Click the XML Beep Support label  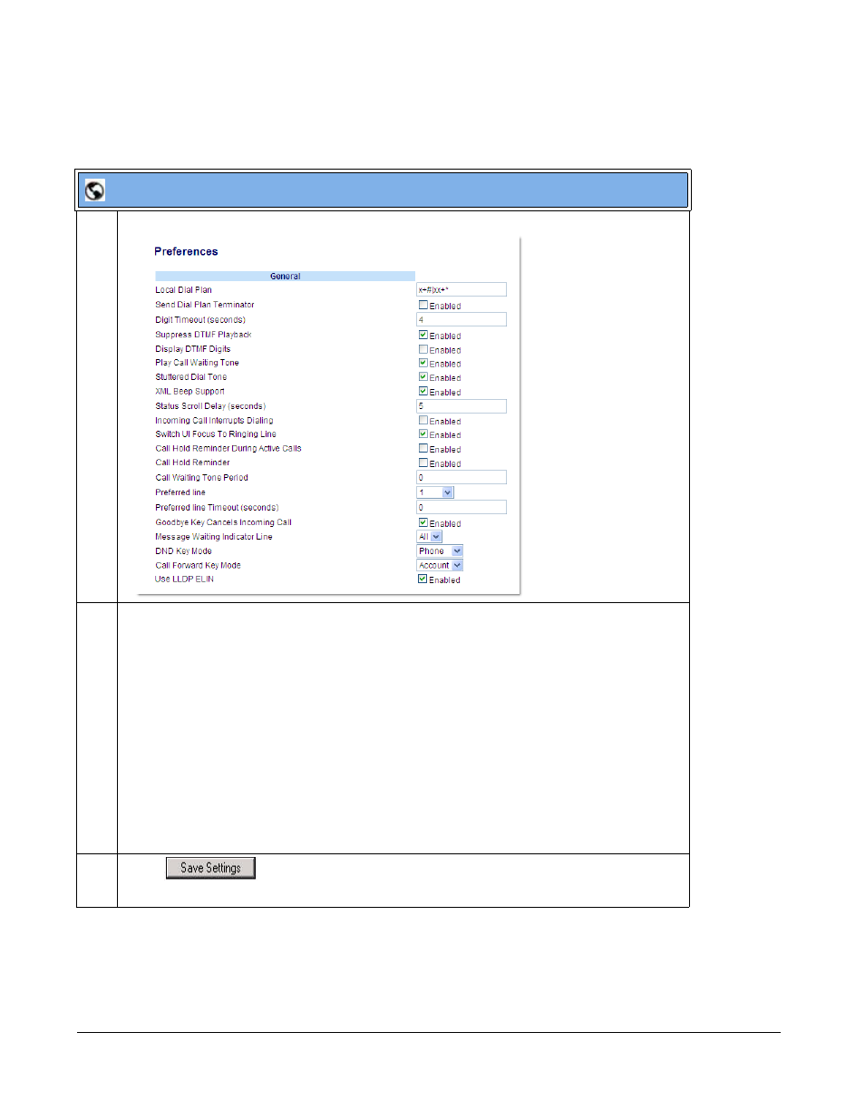tap(190, 392)
